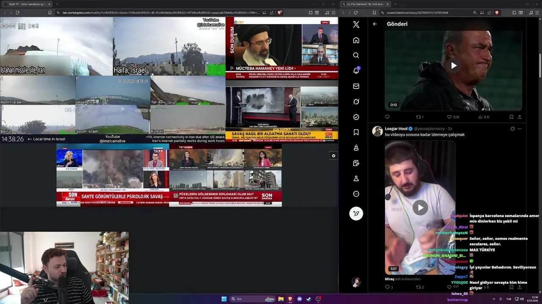
Task: Click the X logo at sidebar top
Action: 356,24
